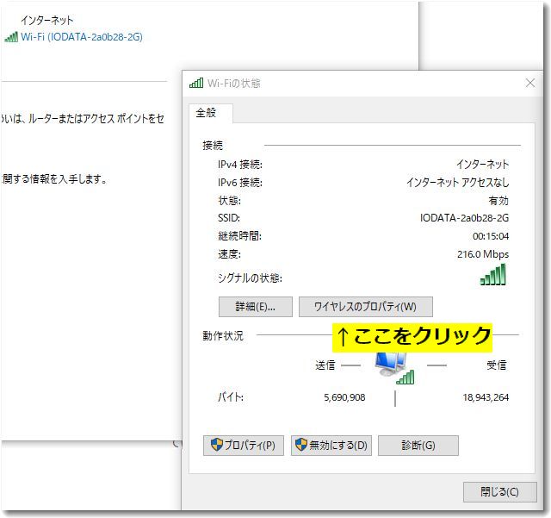
Task: Click the small signal bars beside the computers icon
Action: [406, 377]
